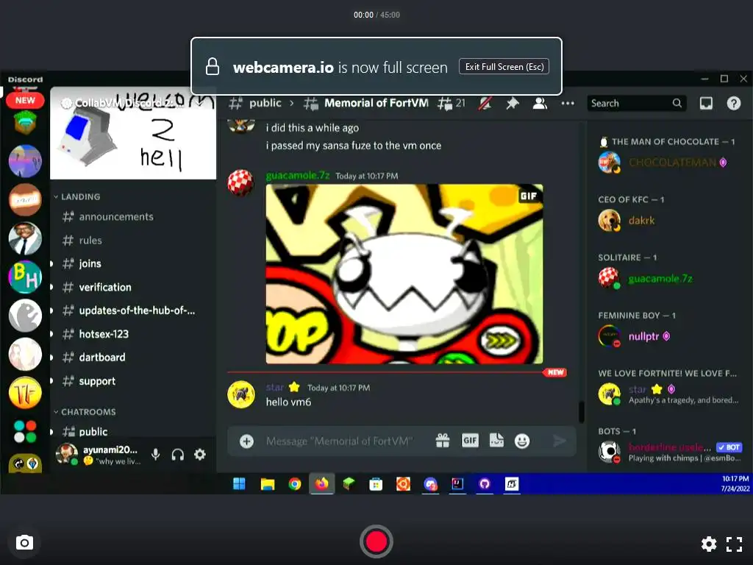Open the emoji picker smiley

coord(522,441)
